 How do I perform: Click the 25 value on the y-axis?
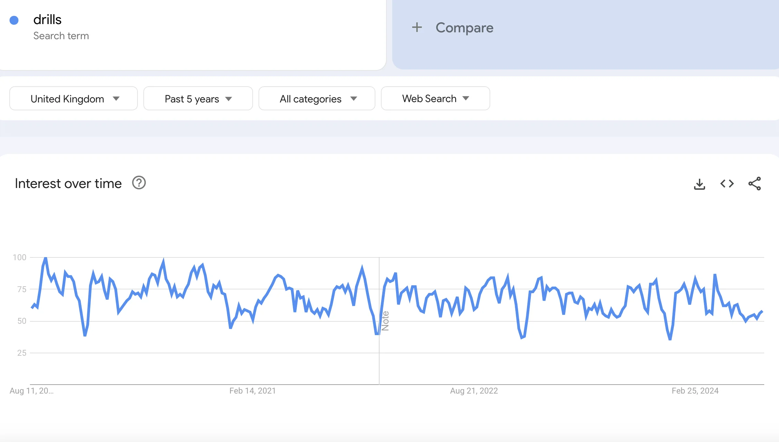tap(22, 353)
